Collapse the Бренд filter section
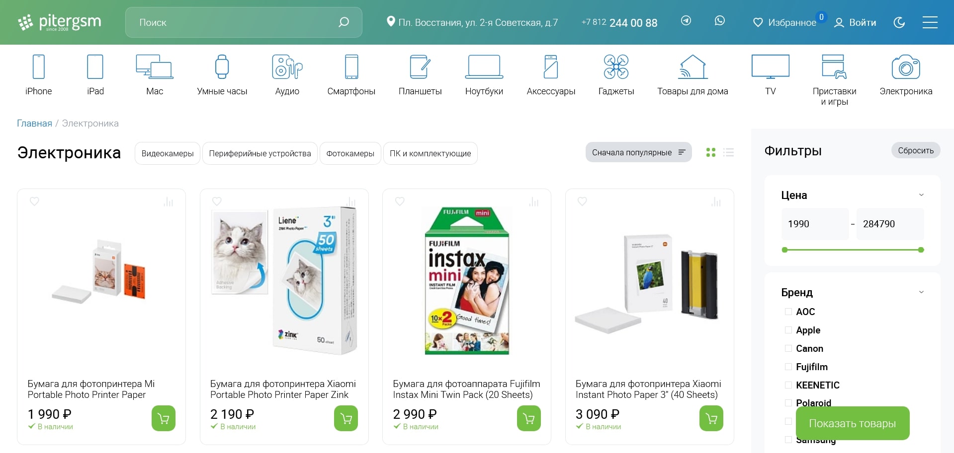The image size is (954, 453). pos(921,292)
